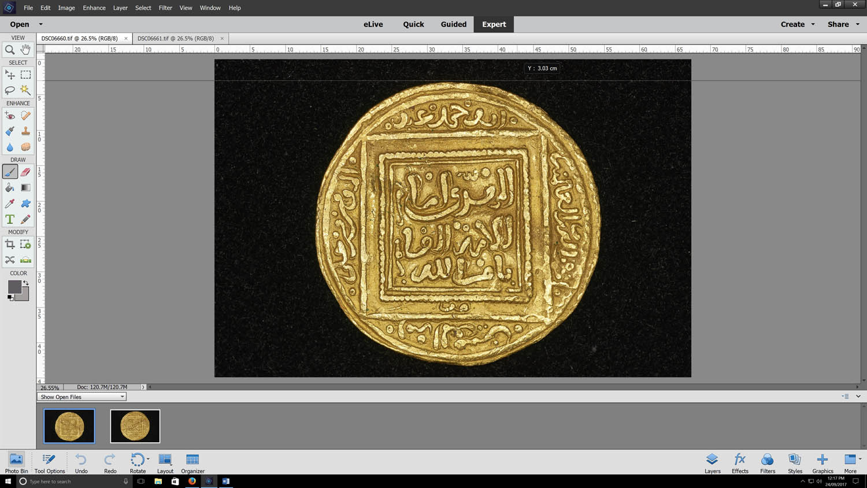Expand the Create dropdown menu
Screen dimensions: 867x488
coord(813,24)
